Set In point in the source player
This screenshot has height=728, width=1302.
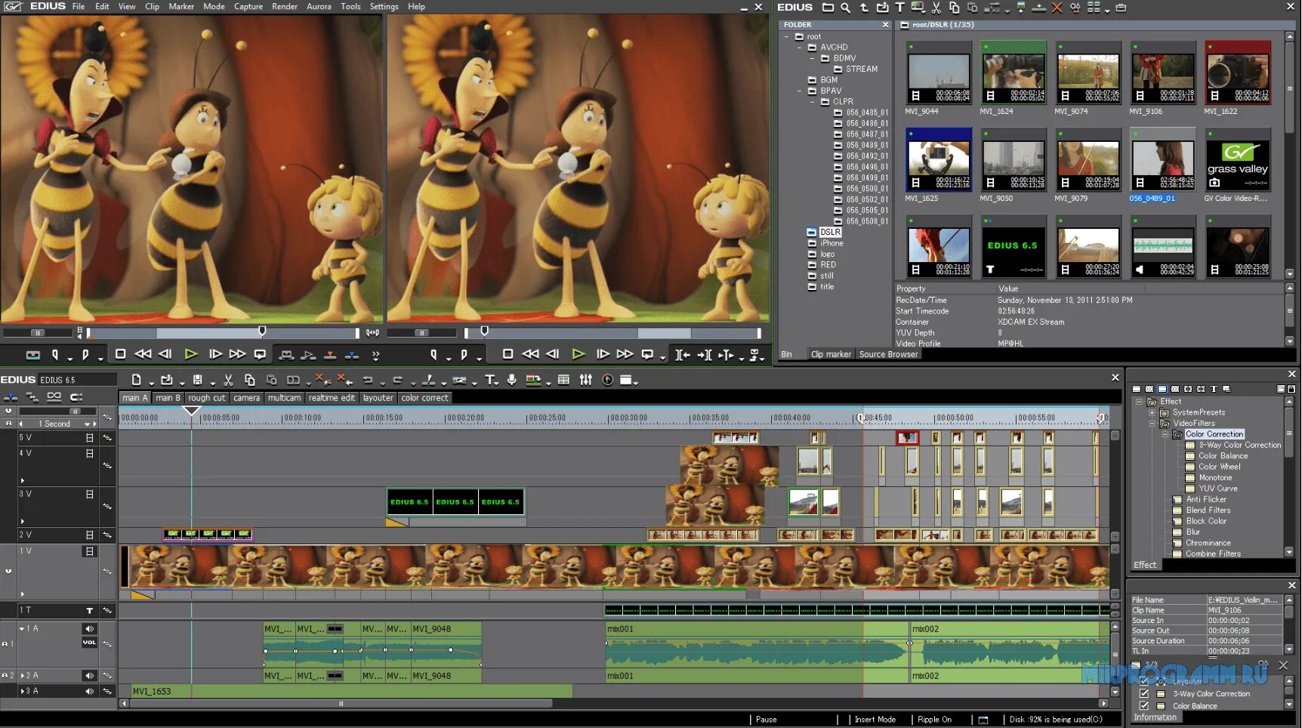[55, 354]
